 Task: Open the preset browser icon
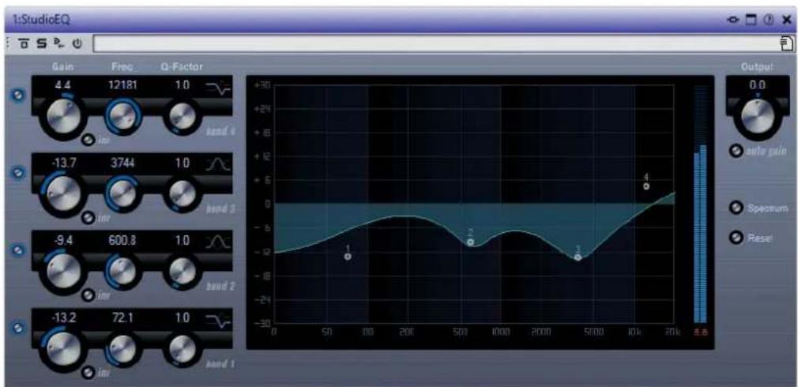(x=787, y=43)
